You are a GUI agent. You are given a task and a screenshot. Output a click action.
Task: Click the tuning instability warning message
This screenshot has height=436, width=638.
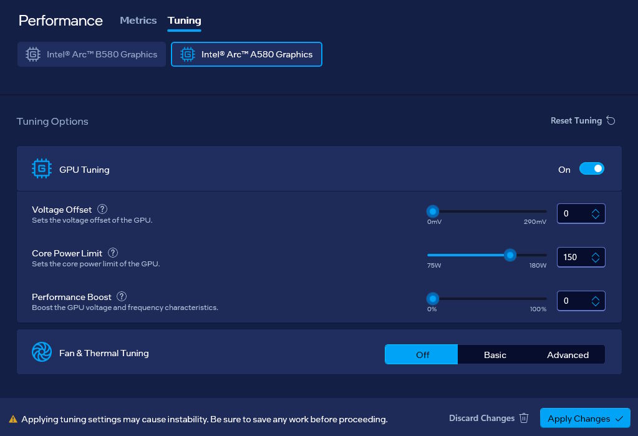pyautogui.click(x=205, y=419)
